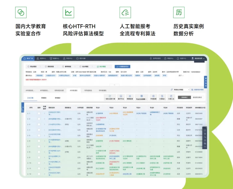Switch to 智能筛选模式 view
This screenshot has width=233, height=189.
[x=197, y=97]
